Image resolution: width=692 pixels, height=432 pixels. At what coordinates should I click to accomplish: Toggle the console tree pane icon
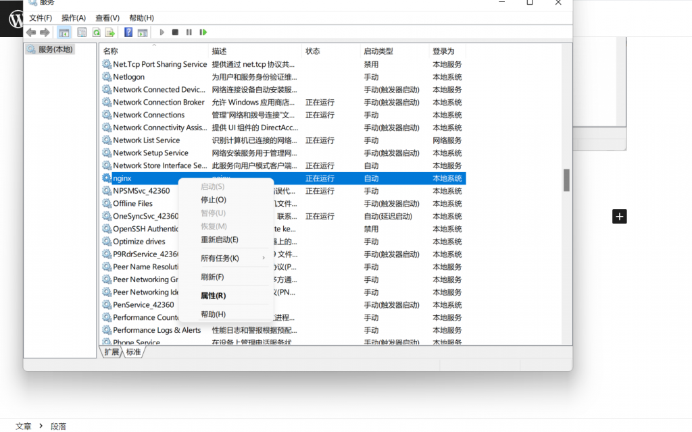point(64,32)
